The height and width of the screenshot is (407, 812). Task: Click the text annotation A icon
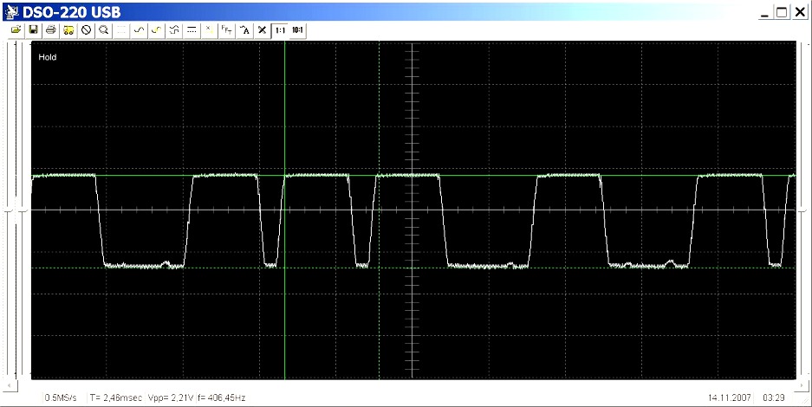[x=244, y=30]
